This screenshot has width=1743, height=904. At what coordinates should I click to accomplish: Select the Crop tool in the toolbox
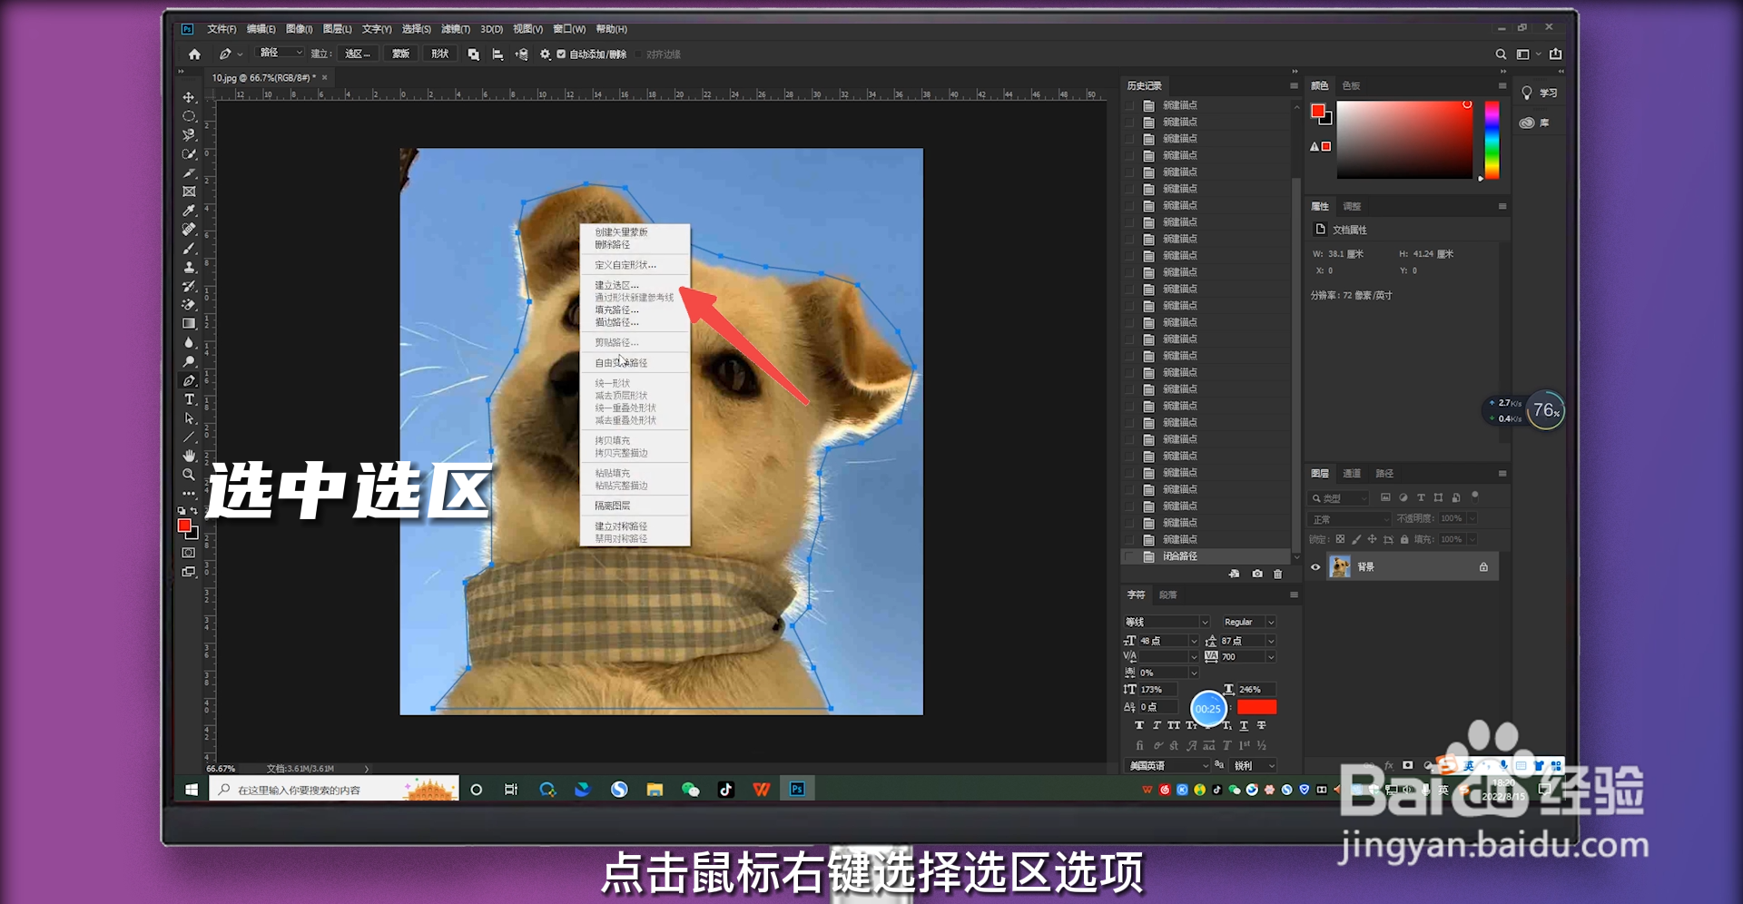(x=189, y=172)
